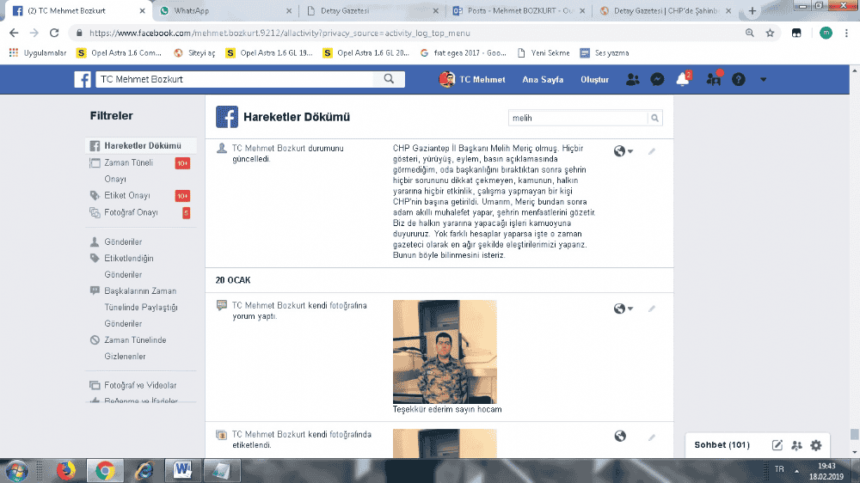The image size is (860, 483).
Task: Open privacy dropdown for status update
Action: [623, 151]
